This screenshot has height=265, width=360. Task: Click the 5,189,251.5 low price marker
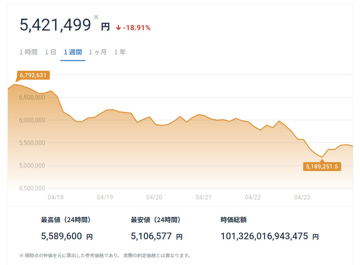pyautogui.click(x=322, y=167)
